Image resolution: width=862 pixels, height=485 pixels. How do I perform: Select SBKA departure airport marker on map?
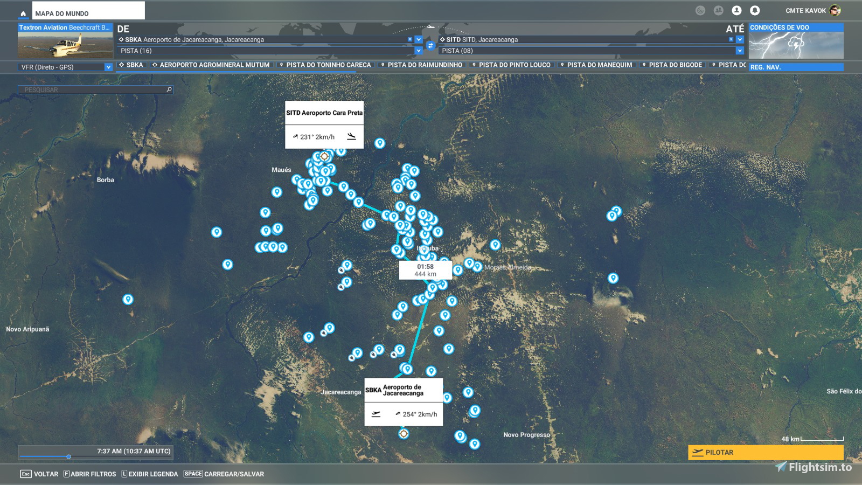click(x=404, y=433)
